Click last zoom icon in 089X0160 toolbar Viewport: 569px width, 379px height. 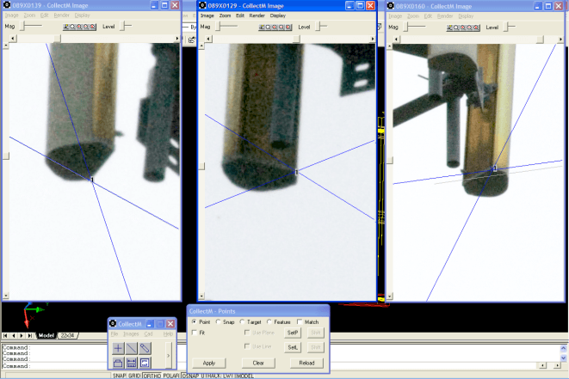coord(476,28)
